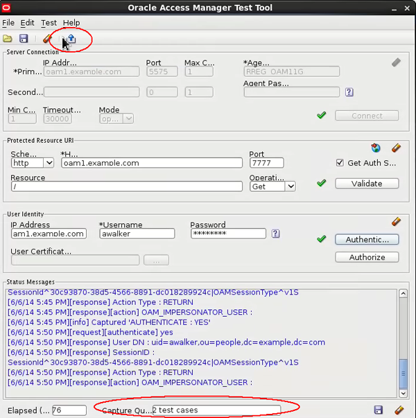Screen dimensions: 416x418
Task: Select the 5:45 PM "Action Type : RETURN" line
Action: 101,302
